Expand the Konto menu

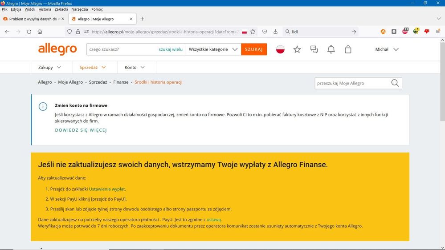coord(135,68)
